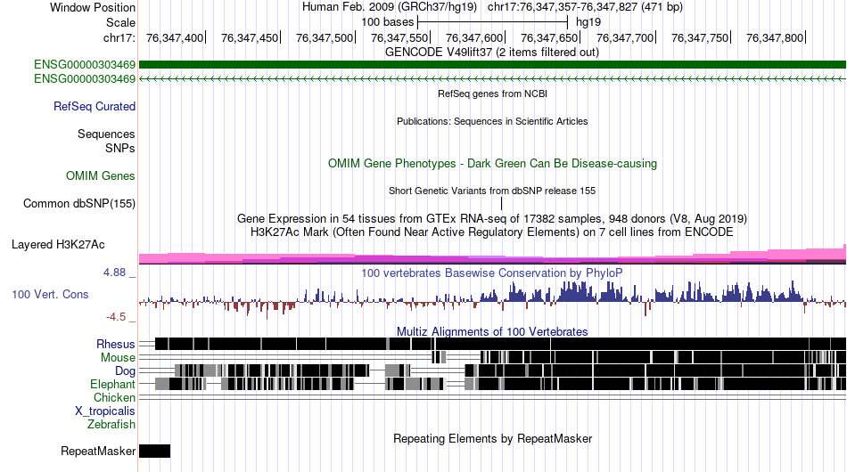
Task: Click the chr17:76,347,357-76,347,827 coordinates text
Action: coord(585,7)
